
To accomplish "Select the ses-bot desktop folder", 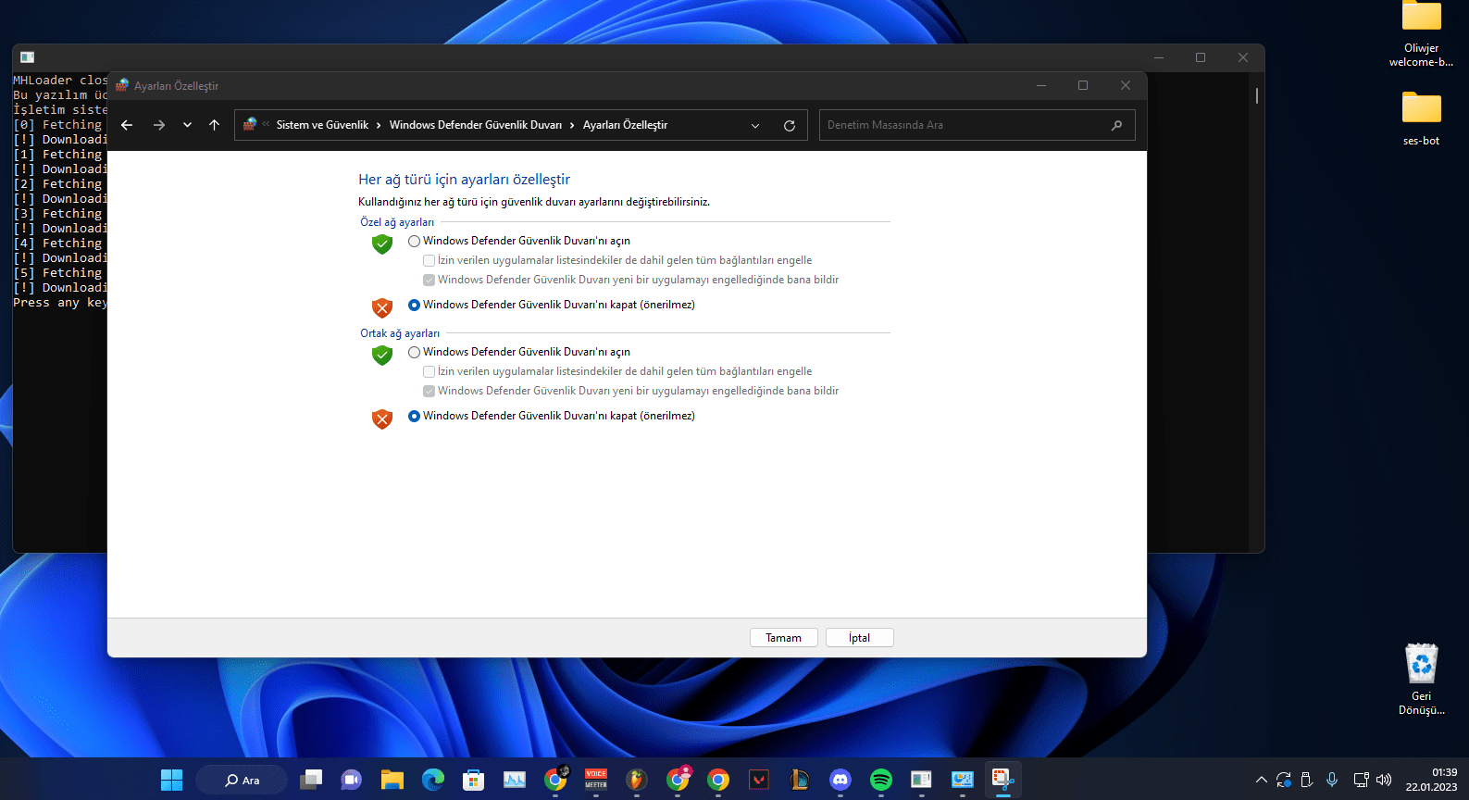I will (x=1422, y=119).
